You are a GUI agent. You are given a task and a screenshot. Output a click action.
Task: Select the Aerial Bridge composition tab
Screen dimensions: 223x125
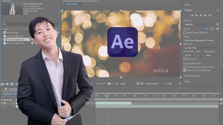72,4
